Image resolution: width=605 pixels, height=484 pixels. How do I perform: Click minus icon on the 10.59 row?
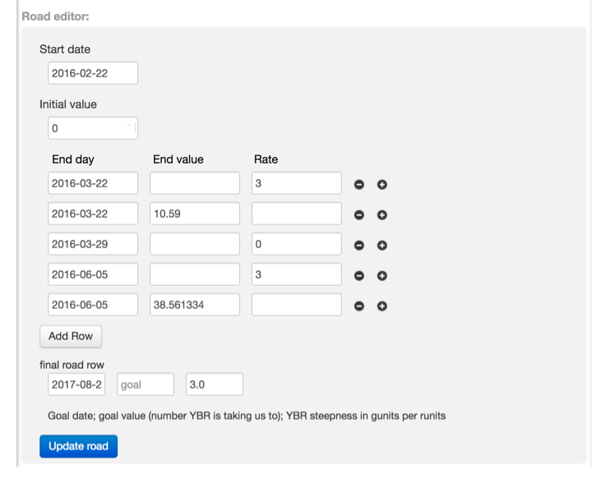359,214
